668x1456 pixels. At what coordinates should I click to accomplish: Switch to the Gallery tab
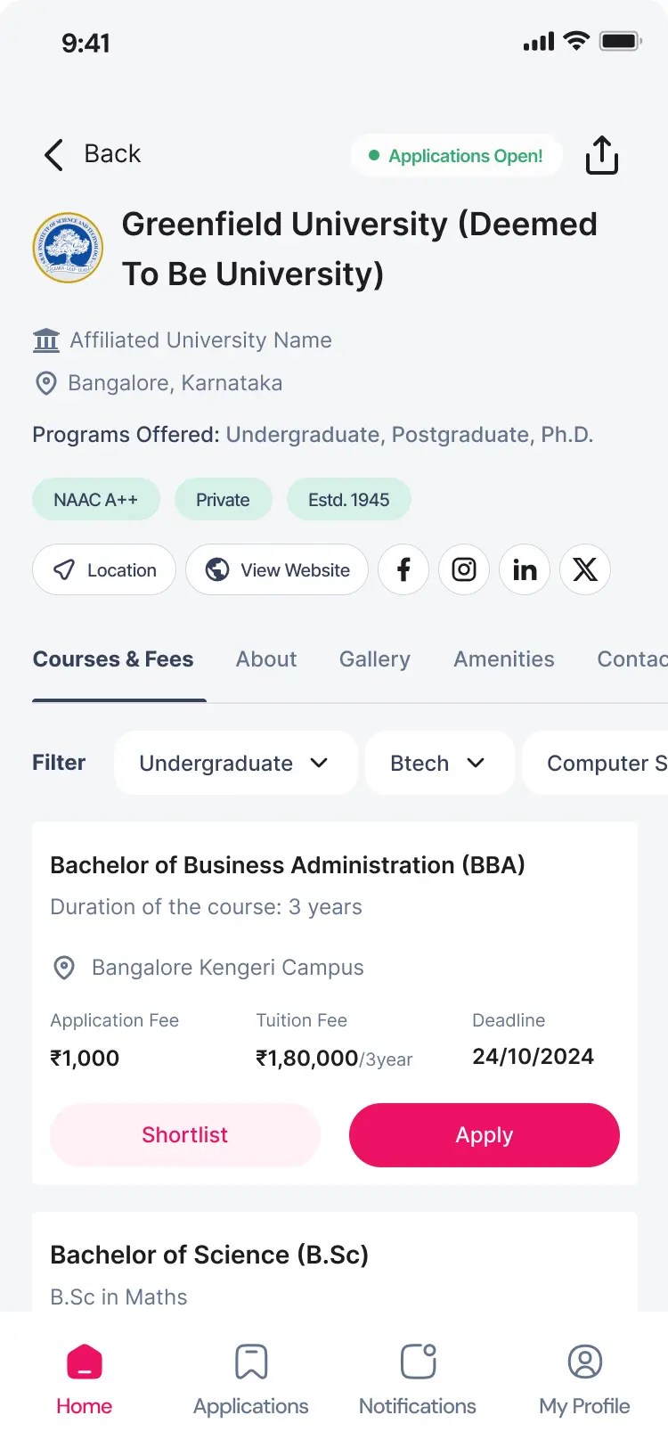pos(375,659)
